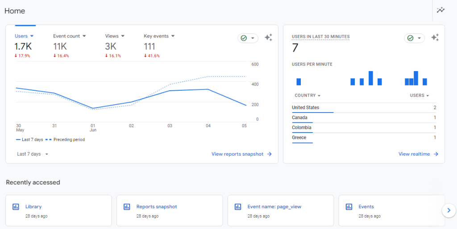The height and width of the screenshot is (229, 457).
Task: Click the USERS PER MINUTE label
Action: 312,64
